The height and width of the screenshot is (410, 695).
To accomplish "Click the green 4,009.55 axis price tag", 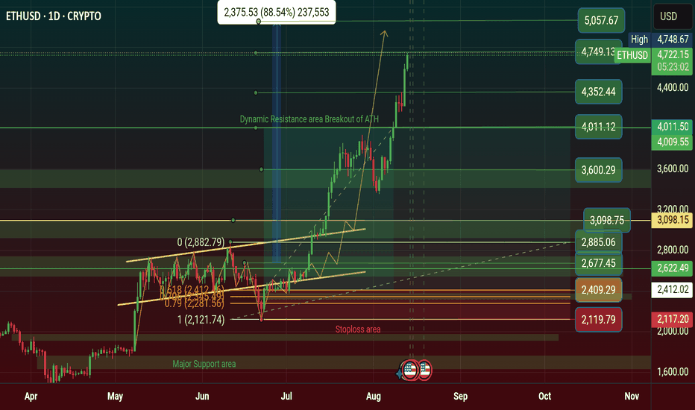I will tap(672, 142).
